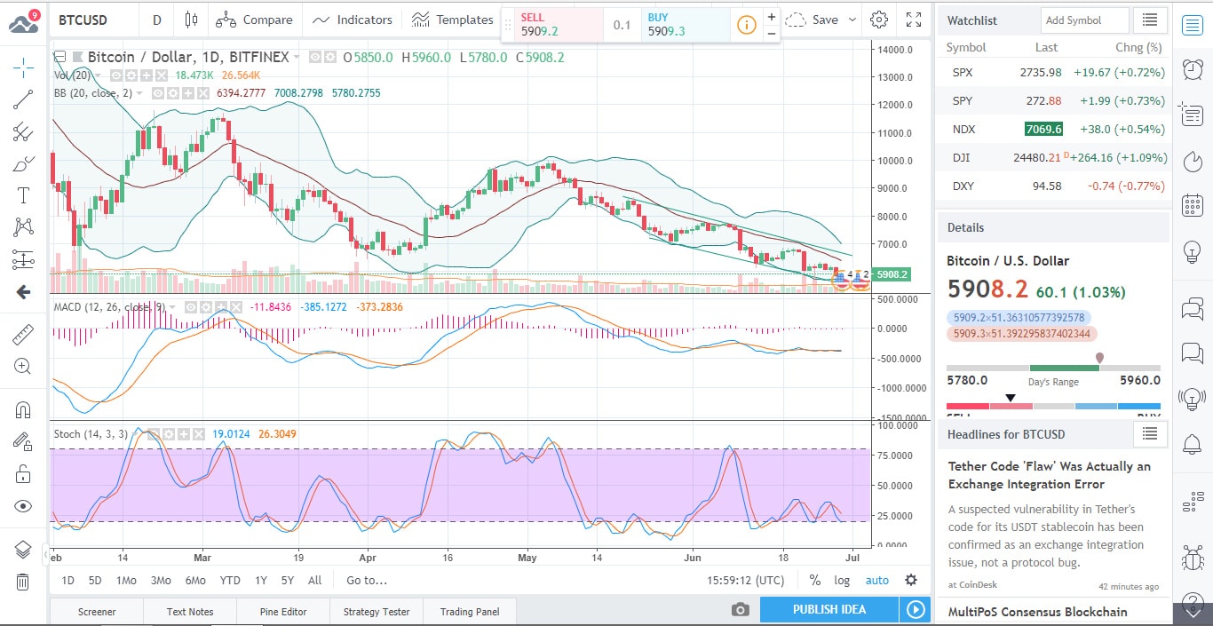Screen dimensions: 1213x626
Task: Open the Ideas lightbulb icon
Action: [1193, 252]
